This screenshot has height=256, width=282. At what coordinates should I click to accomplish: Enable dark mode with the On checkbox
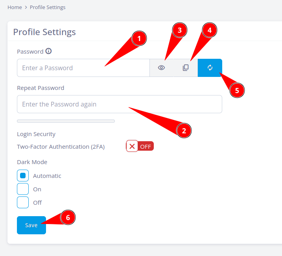(x=23, y=189)
